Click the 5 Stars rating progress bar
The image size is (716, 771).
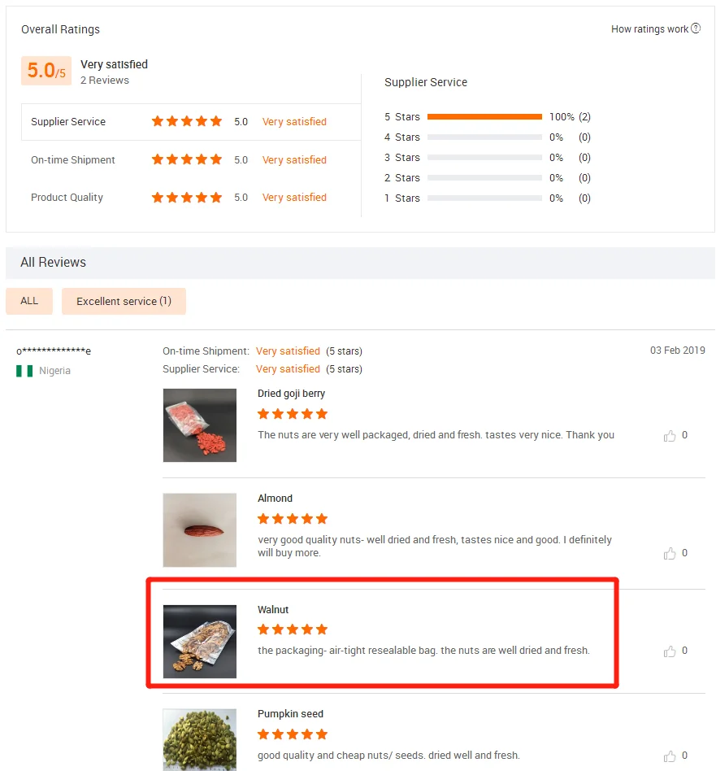484,117
